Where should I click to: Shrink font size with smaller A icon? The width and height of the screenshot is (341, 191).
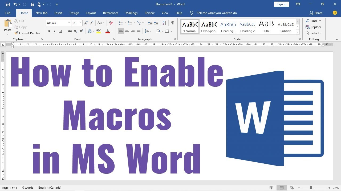91,23
